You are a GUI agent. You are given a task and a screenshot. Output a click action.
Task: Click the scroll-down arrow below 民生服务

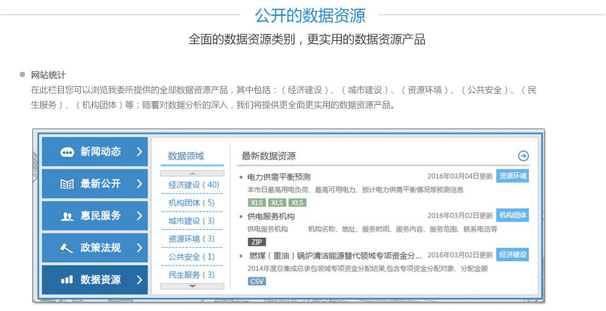click(x=192, y=286)
